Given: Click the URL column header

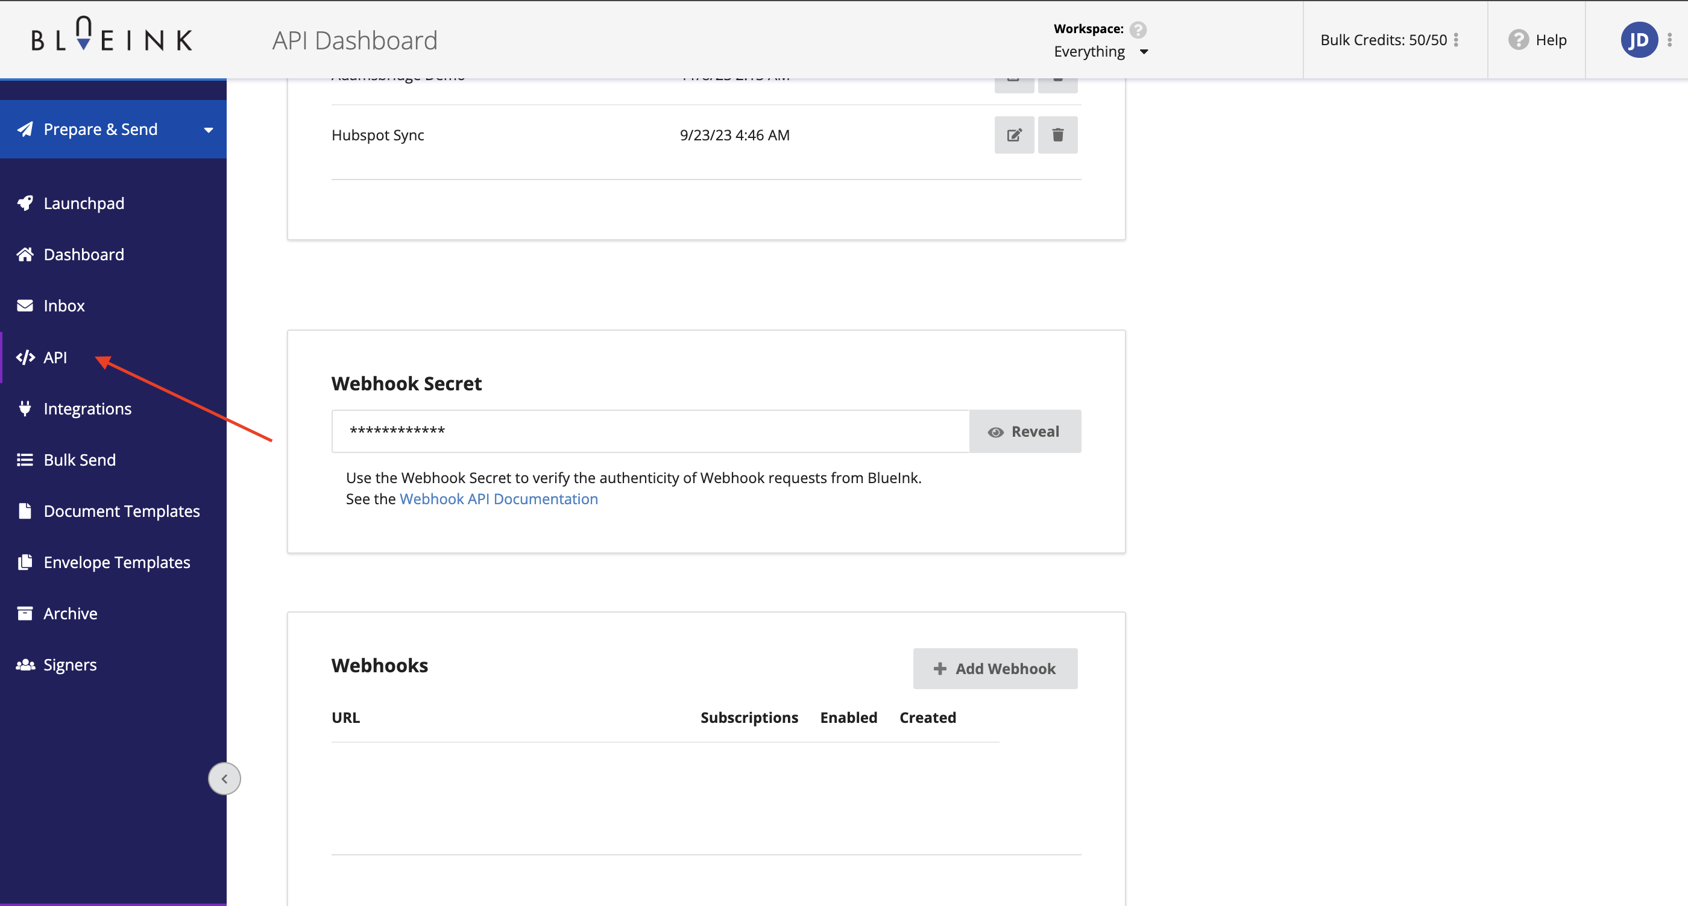Looking at the screenshot, I should point(345,717).
